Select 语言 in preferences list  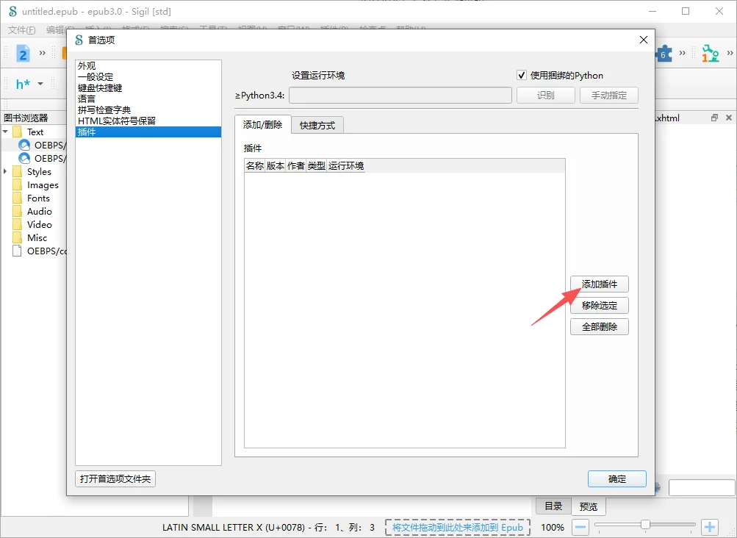tap(148, 98)
